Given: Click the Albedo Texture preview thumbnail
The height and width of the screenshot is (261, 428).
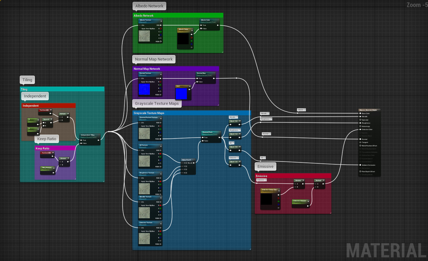Looking at the screenshot, I should point(145,37).
